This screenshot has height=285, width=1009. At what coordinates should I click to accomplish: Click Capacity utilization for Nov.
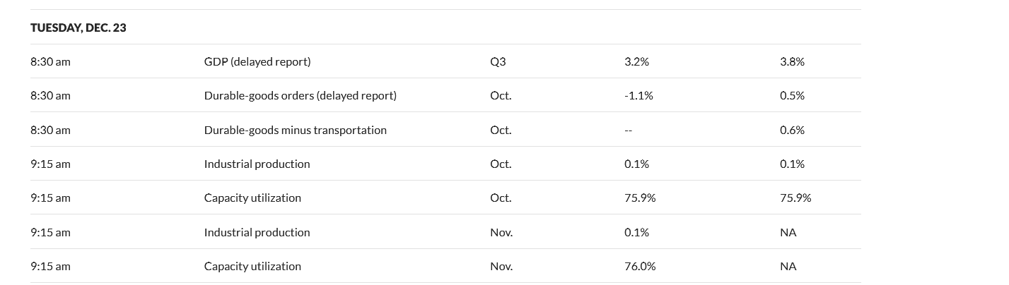point(252,266)
